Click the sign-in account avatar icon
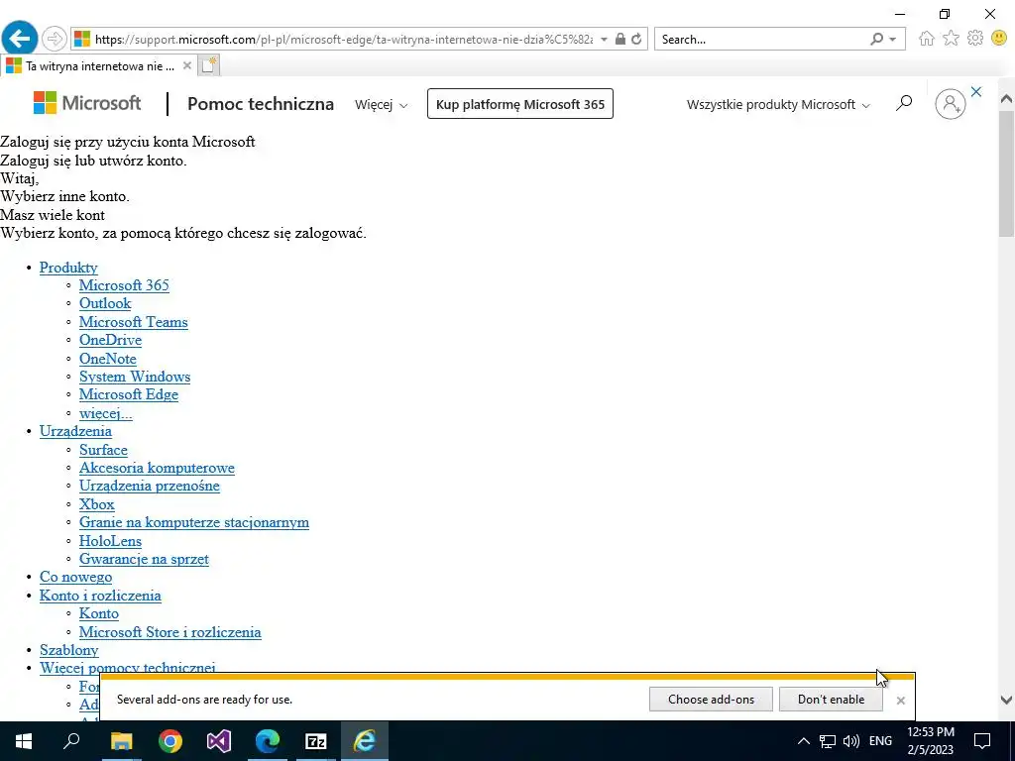1015x761 pixels. pos(950,103)
